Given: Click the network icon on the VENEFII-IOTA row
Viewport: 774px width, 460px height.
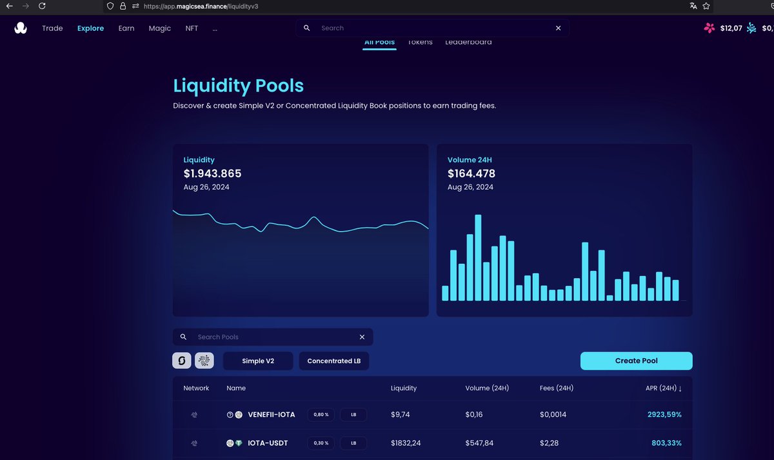Looking at the screenshot, I should click(x=194, y=415).
